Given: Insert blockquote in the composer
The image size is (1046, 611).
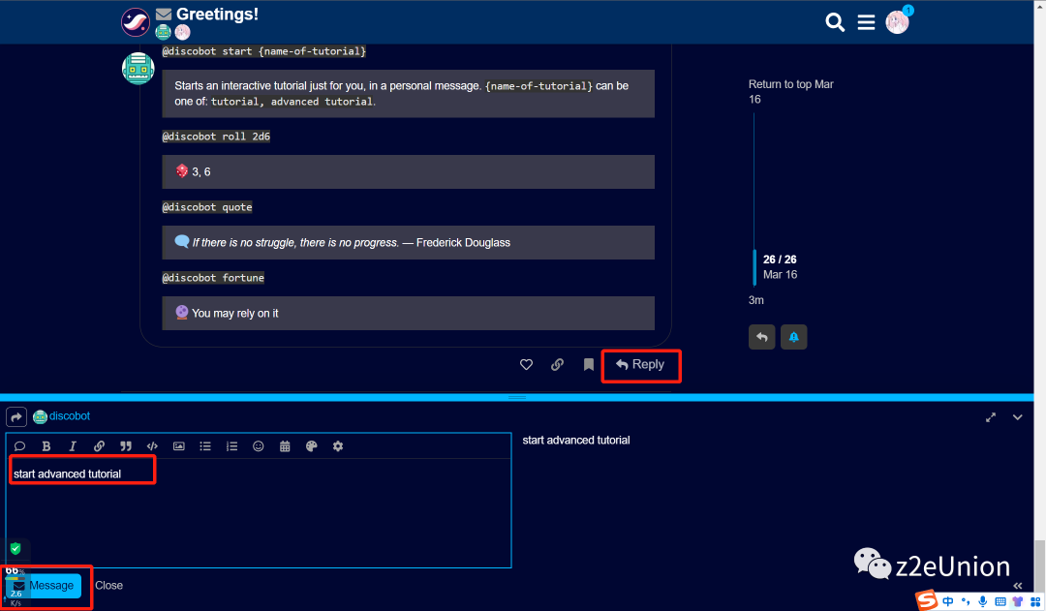Looking at the screenshot, I should 126,446.
